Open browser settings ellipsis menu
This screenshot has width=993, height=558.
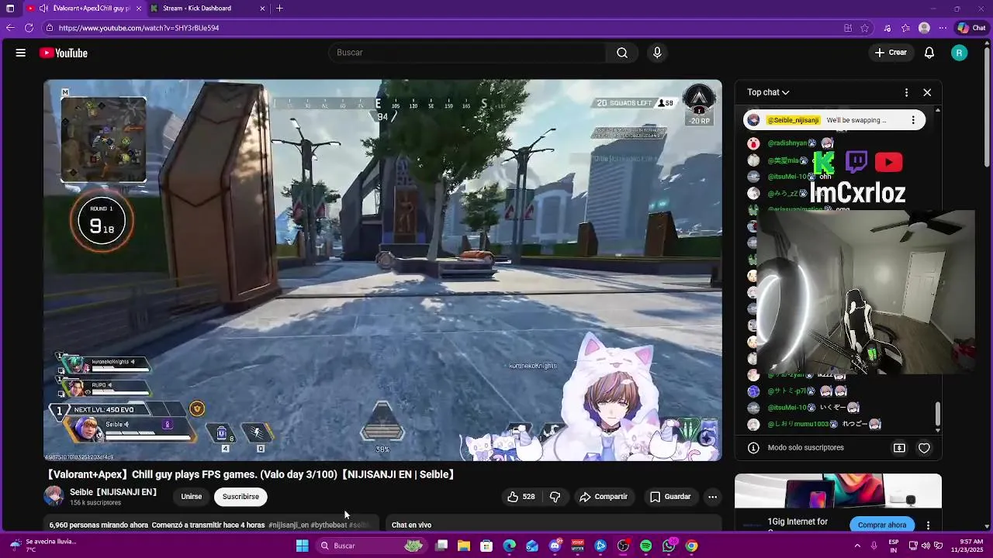(x=943, y=28)
